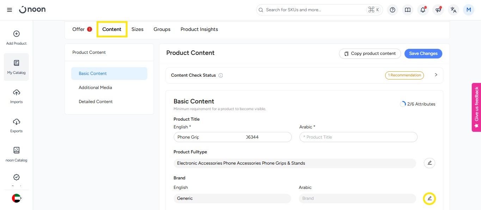Click the Arabic Product Title field
The height and width of the screenshot is (210, 481).
pos(358,137)
